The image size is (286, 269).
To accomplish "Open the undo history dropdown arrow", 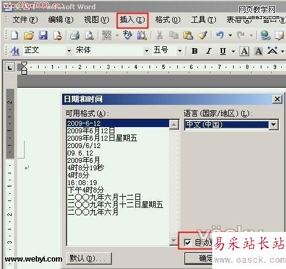I will click(230, 35).
